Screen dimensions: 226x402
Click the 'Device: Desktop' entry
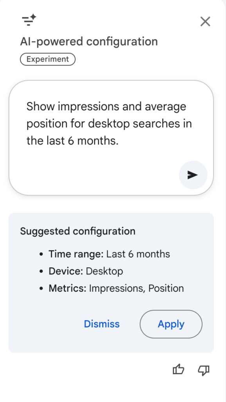[x=85, y=271]
